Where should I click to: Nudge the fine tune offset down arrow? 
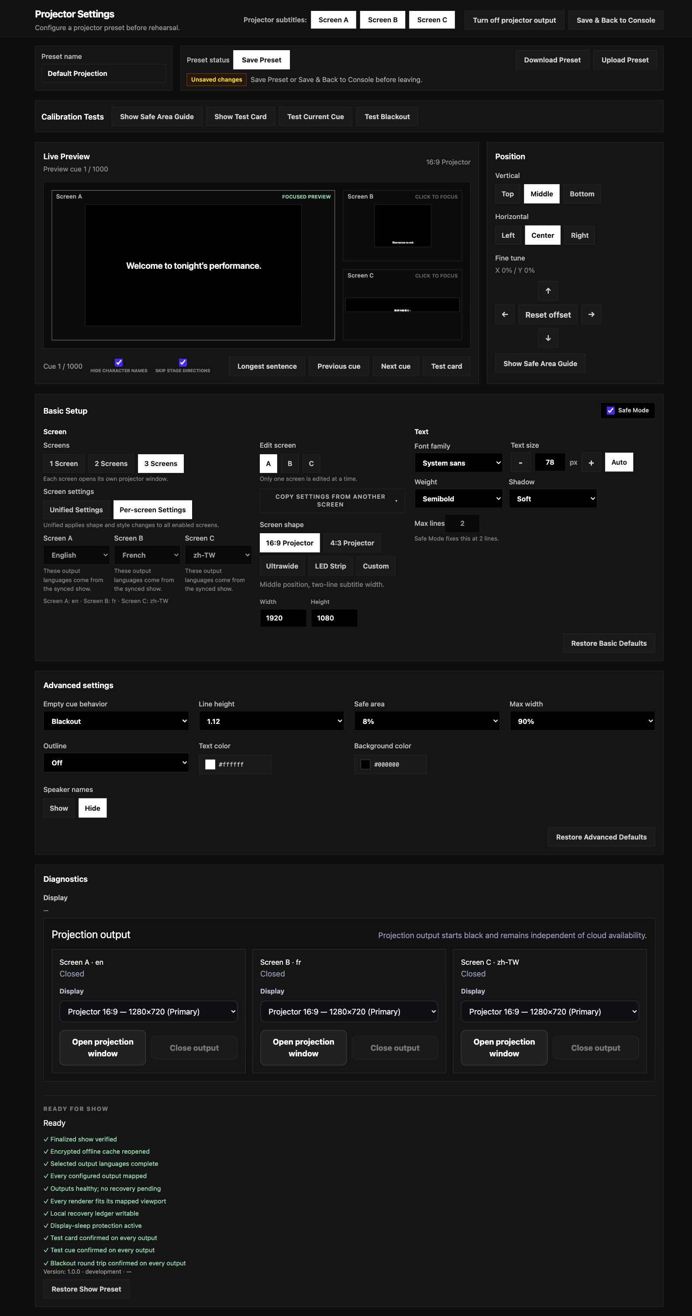[548, 338]
